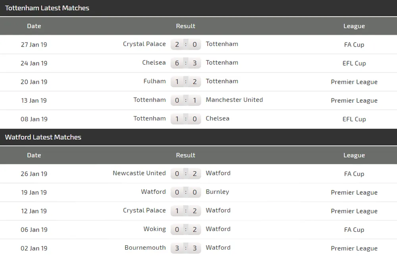Open the Newcastle United team link

coord(139,173)
